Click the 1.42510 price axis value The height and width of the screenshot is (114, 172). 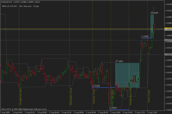pos(168,66)
